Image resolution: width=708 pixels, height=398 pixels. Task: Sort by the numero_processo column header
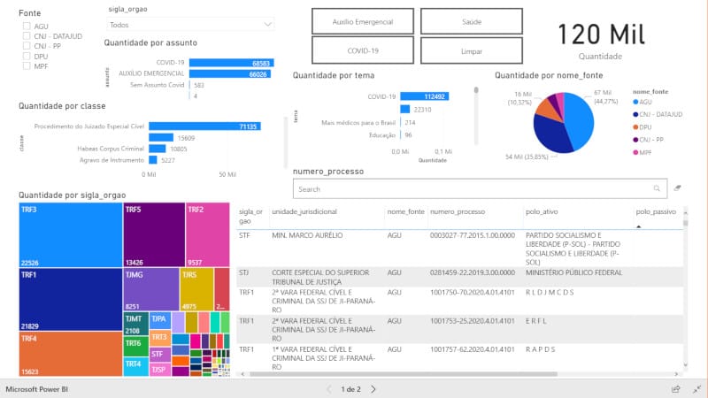pos(458,212)
